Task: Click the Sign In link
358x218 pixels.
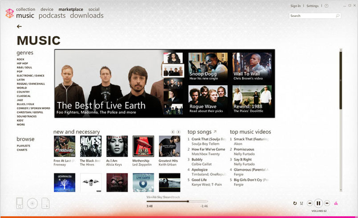Action: 295,6
